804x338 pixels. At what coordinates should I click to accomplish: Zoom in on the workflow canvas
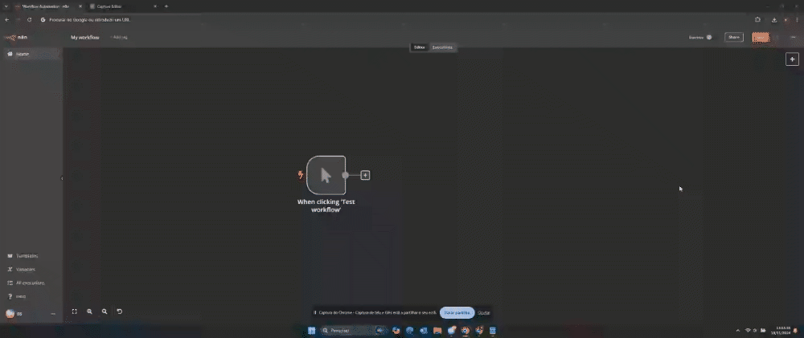[89, 312]
